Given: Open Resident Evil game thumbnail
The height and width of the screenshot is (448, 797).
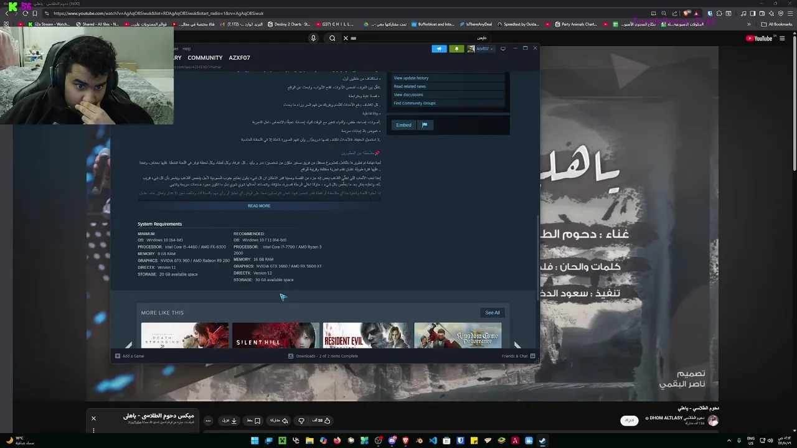Looking at the screenshot, I should (367, 335).
